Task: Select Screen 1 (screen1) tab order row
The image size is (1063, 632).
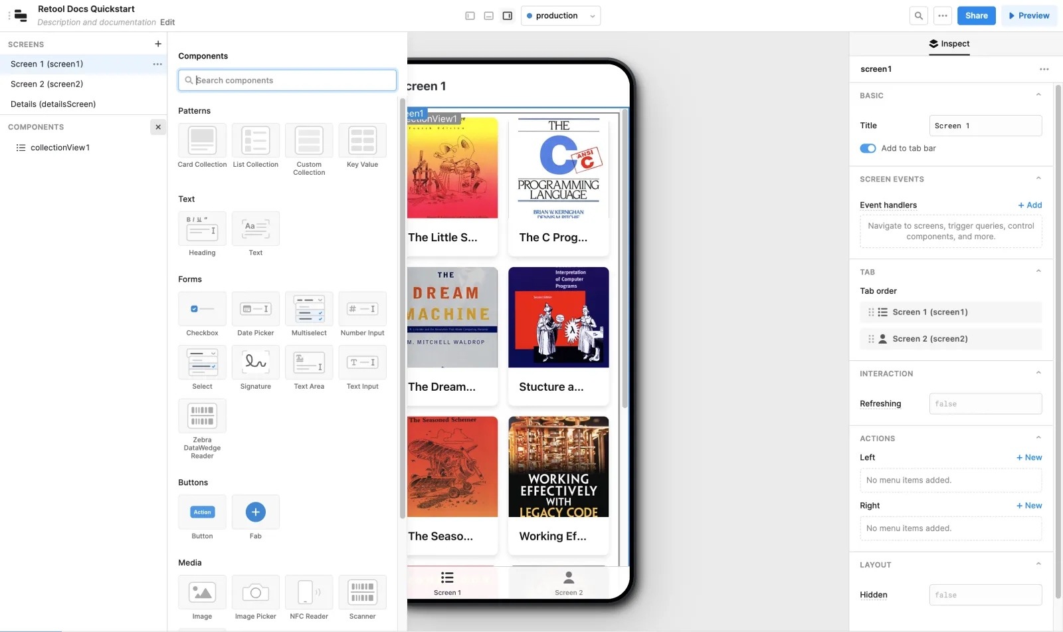Action: coord(951,312)
